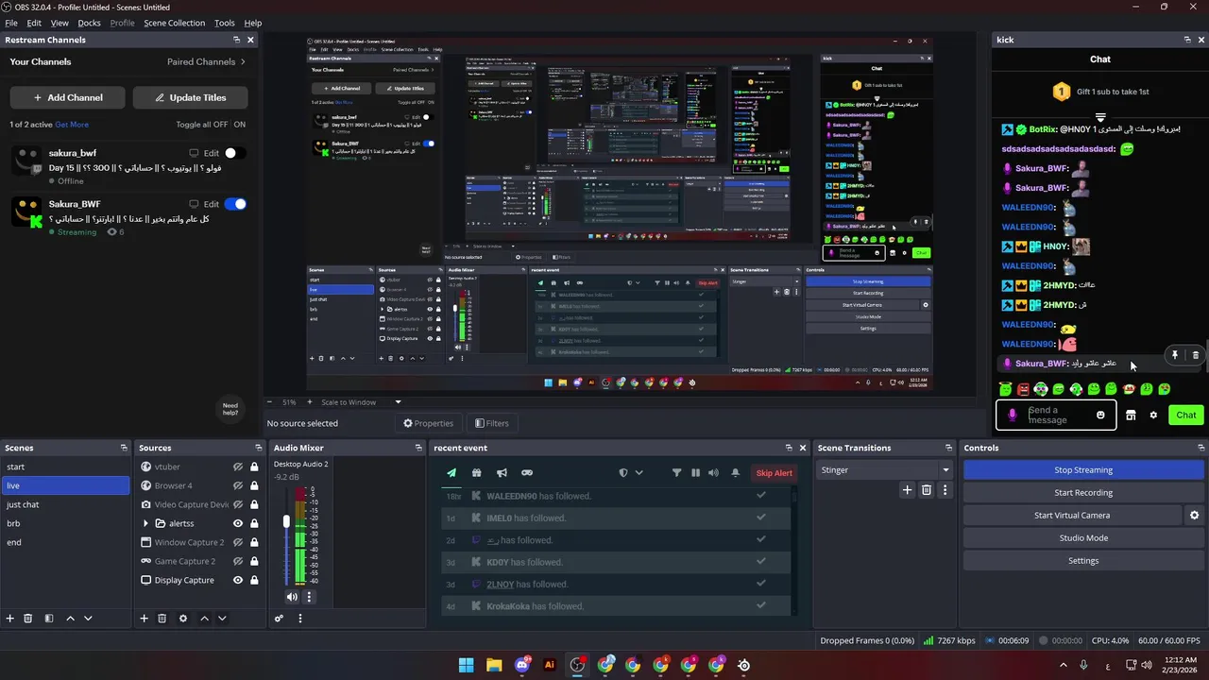Select the gift icon in recent event
Screen dimensions: 1209x680
[x=477, y=473]
